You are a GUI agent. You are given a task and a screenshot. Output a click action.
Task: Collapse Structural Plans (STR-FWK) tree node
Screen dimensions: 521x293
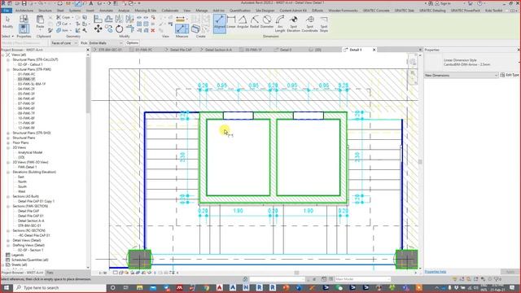(x=8, y=70)
